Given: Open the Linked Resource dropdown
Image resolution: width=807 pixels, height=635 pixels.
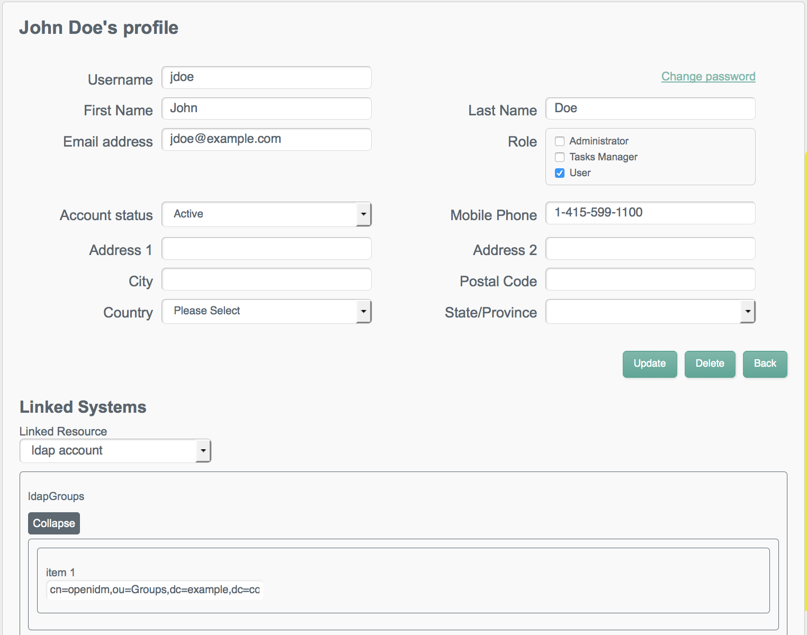Looking at the screenshot, I should click(x=115, y=451).
